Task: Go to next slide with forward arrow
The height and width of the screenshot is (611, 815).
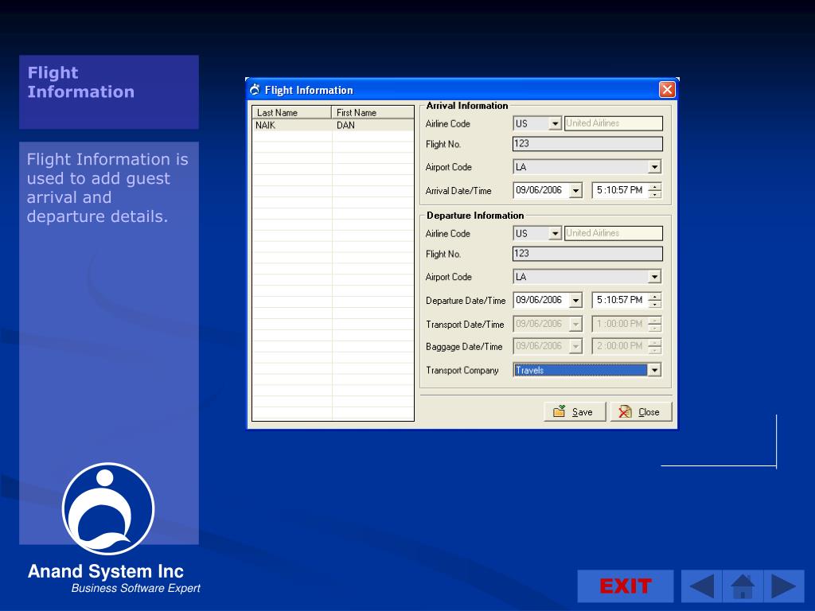Action: (x=784, y=586)
